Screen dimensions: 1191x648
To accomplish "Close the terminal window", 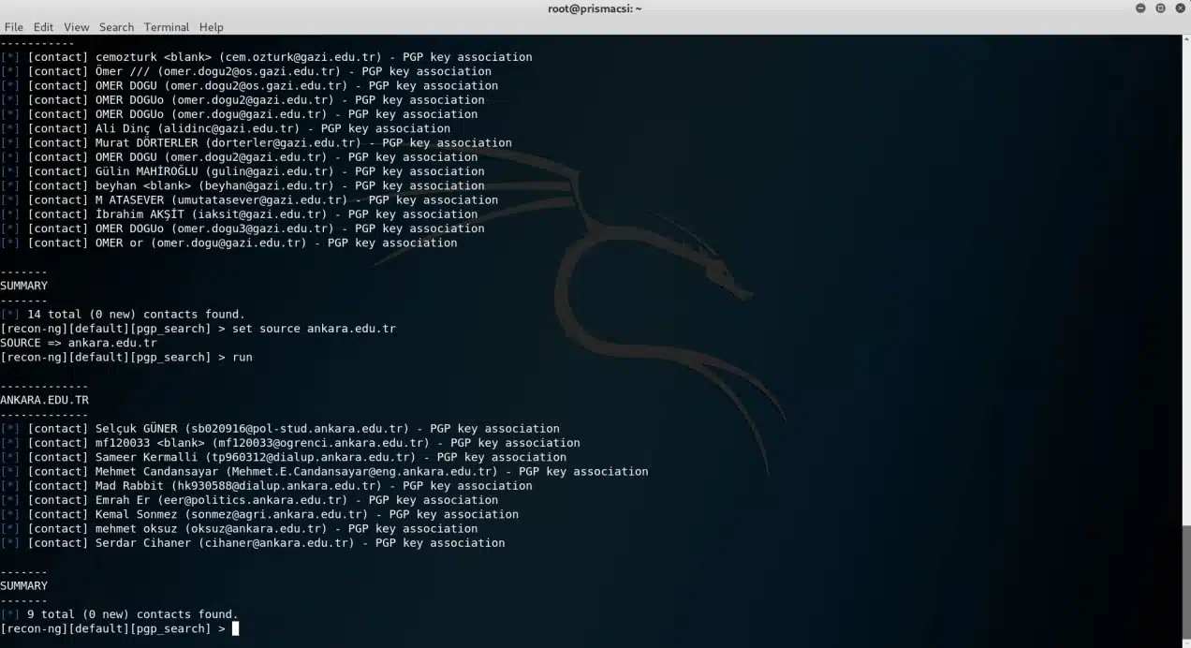I will click(x=1180, y=8).
